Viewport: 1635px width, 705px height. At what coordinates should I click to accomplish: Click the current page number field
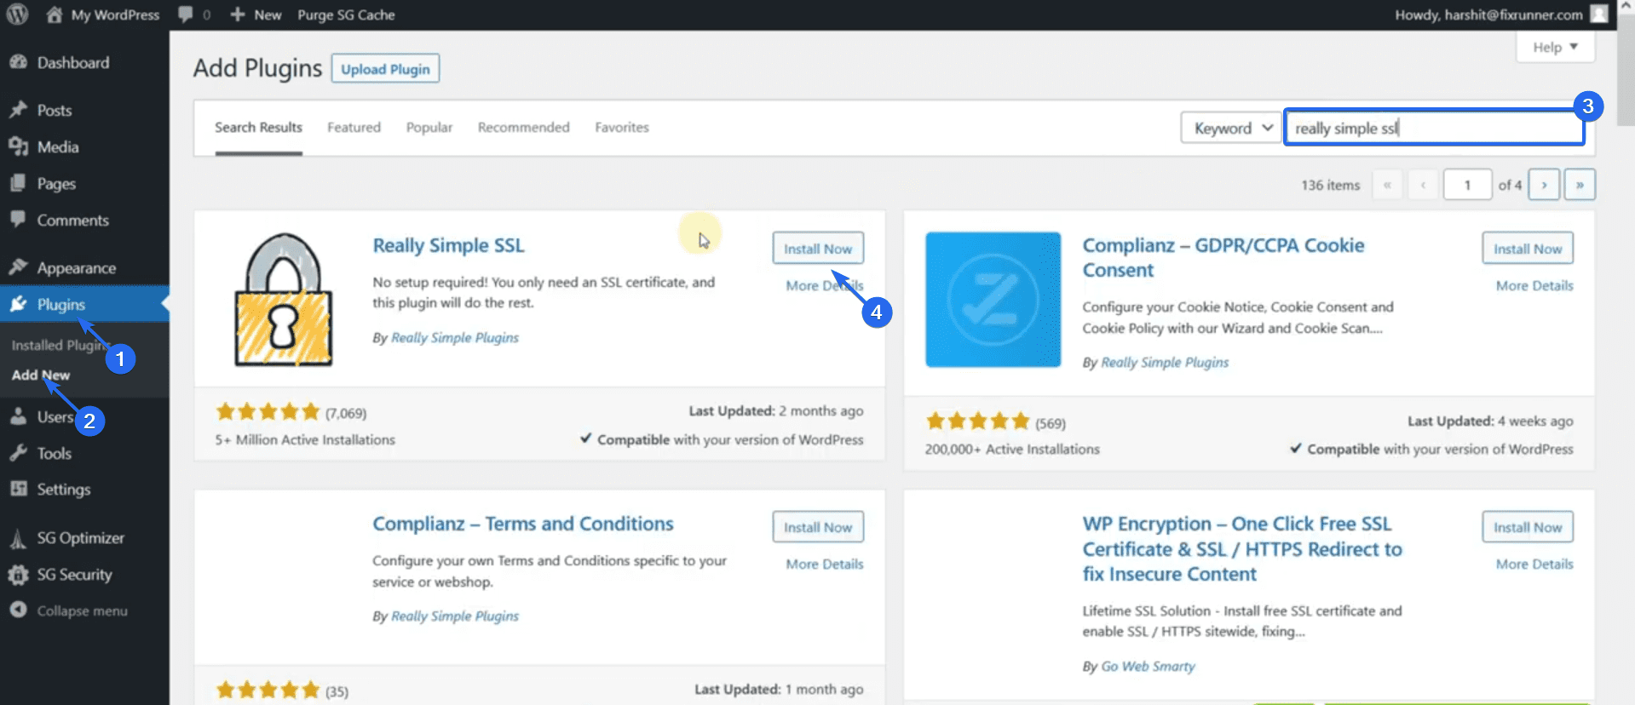coord(1467,185)
